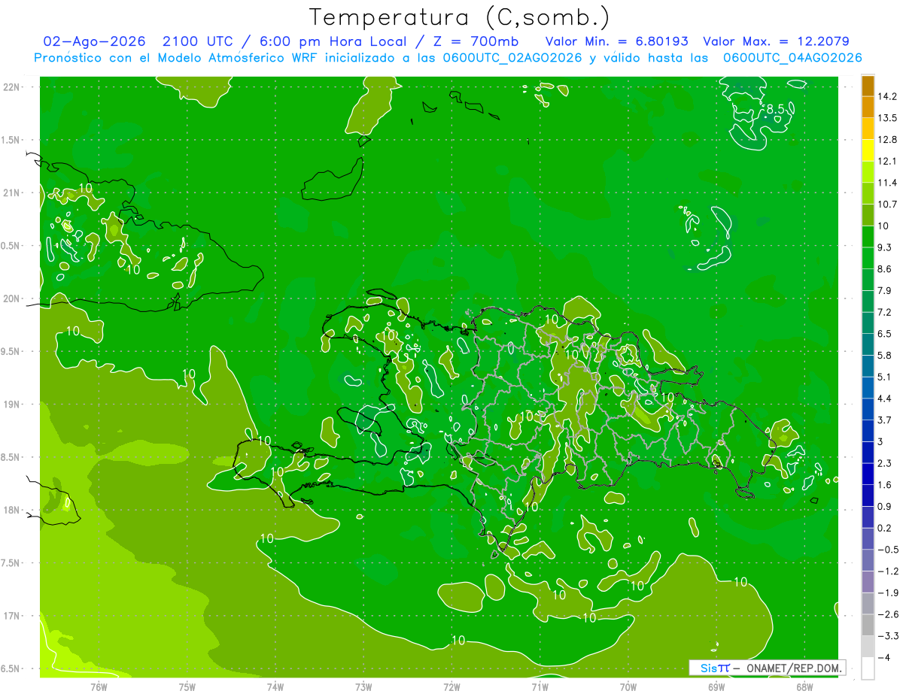
Task: Click the "-3.3" colorbar value
Action: pos(887,635)
